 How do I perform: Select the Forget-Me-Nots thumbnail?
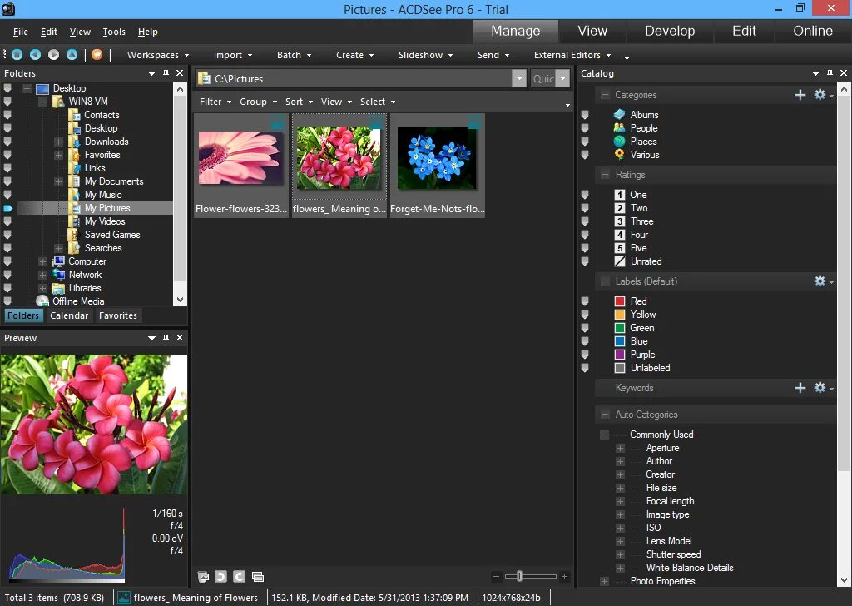[x=438, y=165]
